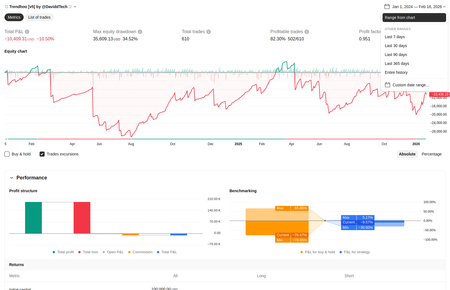Screen dimensions: 450x290
Task: Click the Profitable trades info icon
Action: click(x=307, y=32)
